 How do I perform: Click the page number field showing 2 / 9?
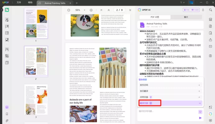119,10
